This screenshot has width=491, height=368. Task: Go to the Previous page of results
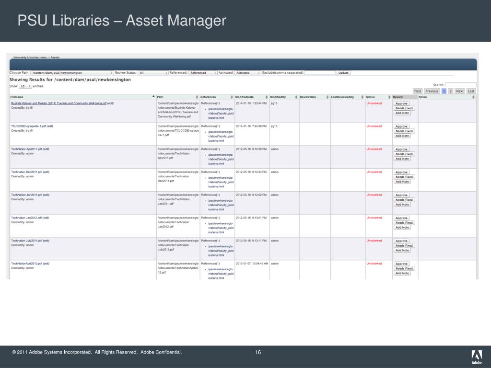[432, 91]
